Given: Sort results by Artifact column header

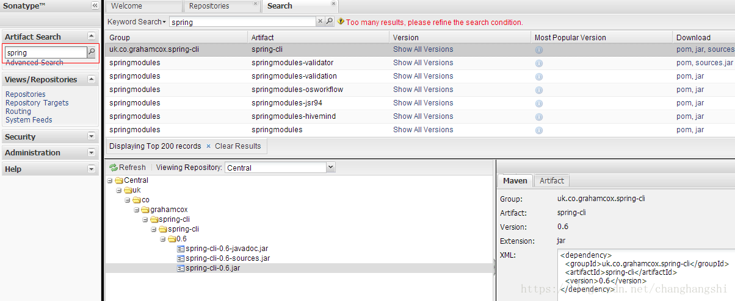Looking at the screenshot, I should [x=318, y=37].
